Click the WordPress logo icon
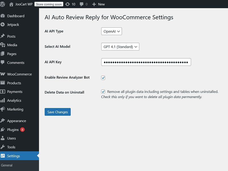The image size is (228, 171). [x=3, y=4]
